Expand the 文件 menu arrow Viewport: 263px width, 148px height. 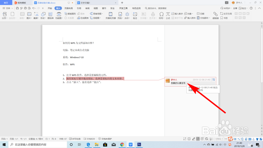pos(12,8)
